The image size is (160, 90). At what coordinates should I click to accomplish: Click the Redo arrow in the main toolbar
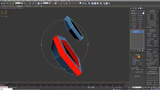pos(4,3)
